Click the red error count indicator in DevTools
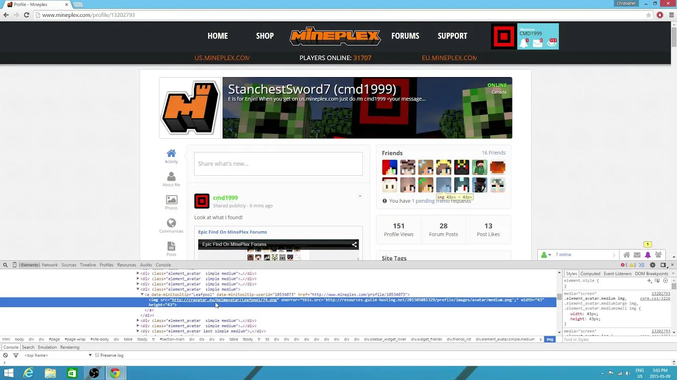The height and width of the screenshot is (380, 677). (x=624, y=265)
